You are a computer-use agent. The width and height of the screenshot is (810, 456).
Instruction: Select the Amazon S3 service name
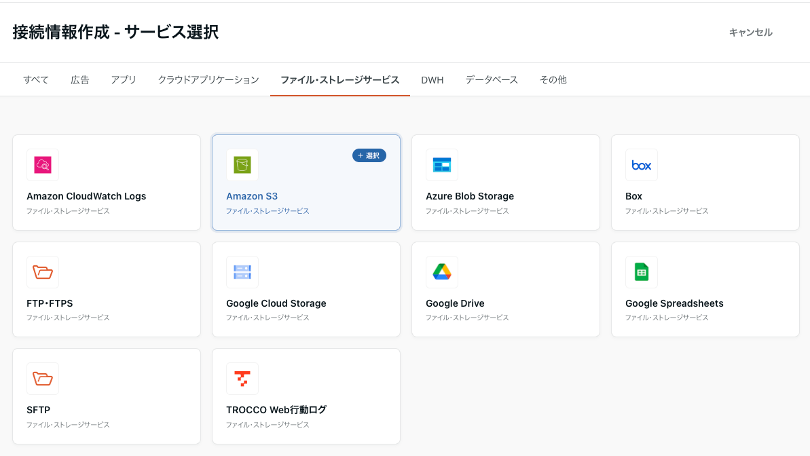pos(252,196)
